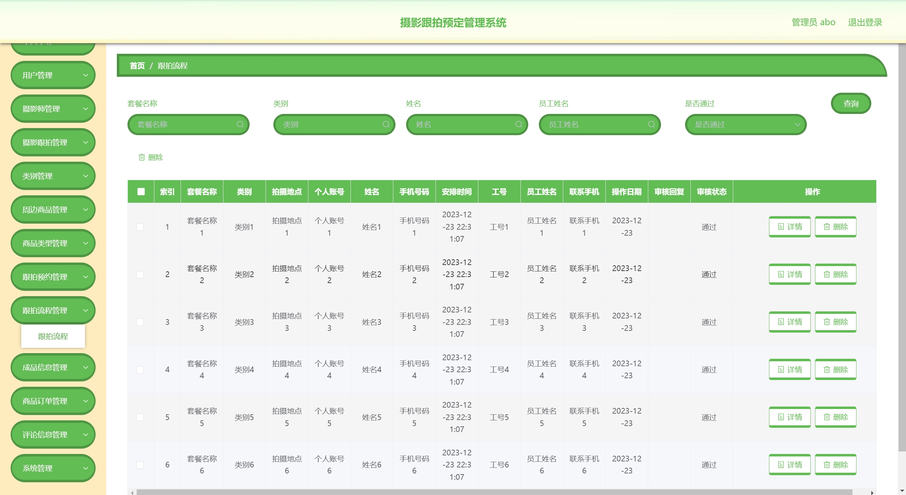906x495 pixels.
Task: Click trash icon of batch 删除
Action: click(x=142, y=157)
